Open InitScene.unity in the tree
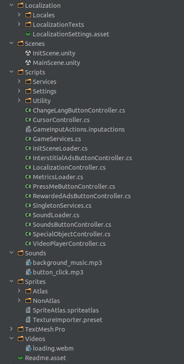 click(54, 53)
